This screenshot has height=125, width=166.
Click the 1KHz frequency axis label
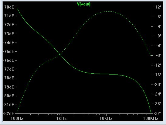tap(61, 118)
